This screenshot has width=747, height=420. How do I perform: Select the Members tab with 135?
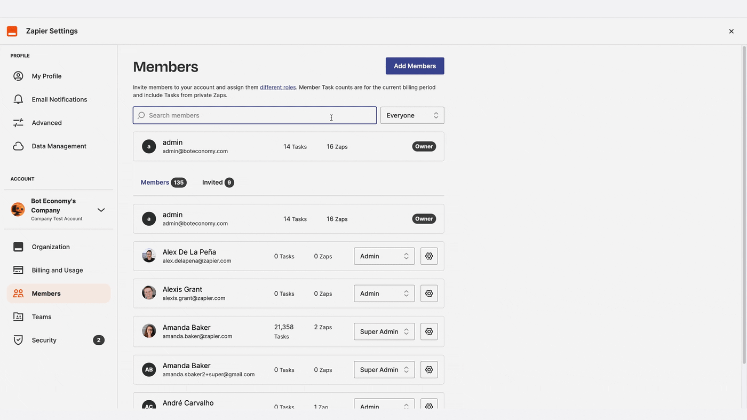tap(163, 183)
